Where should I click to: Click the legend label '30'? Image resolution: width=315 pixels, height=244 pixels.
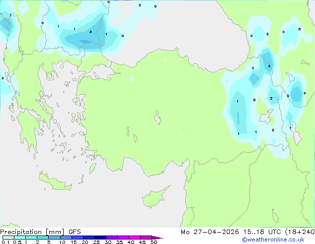(108, 242)
